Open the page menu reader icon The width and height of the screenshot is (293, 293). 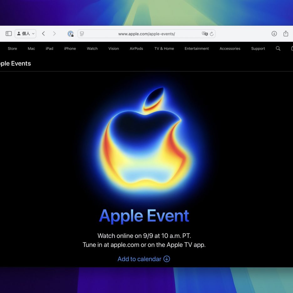tap(82, 34)
